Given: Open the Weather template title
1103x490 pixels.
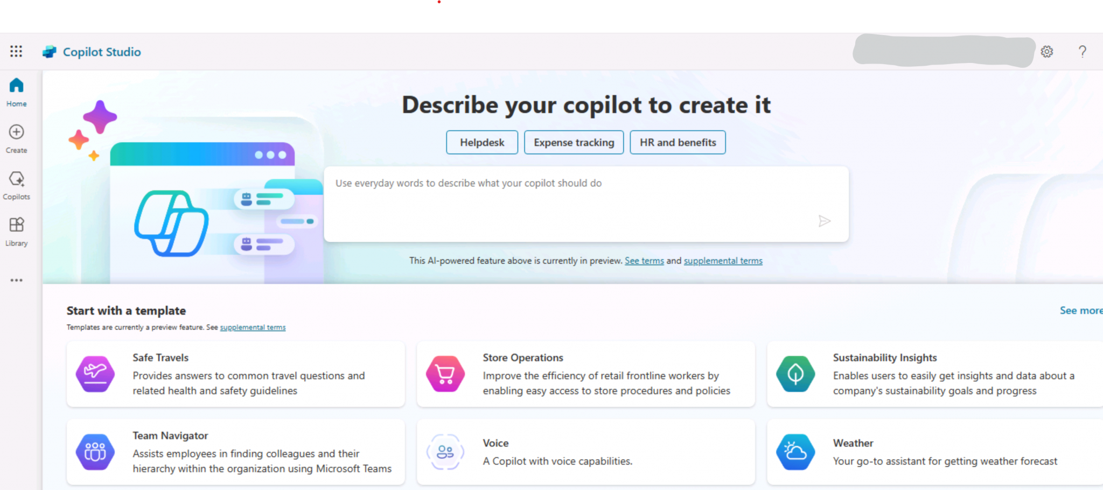Looking at the screenshot, I should pyautogui.click(x=853, y=443).
